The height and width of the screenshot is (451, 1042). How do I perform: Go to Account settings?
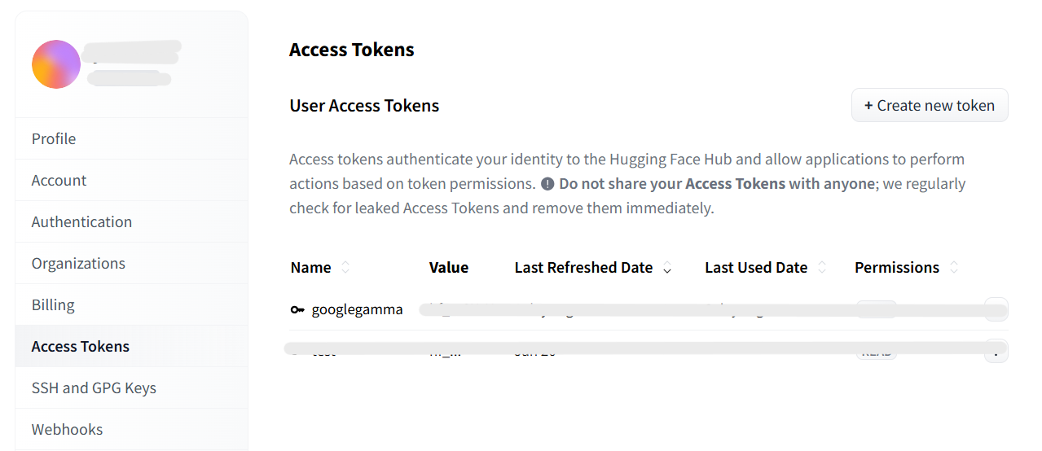(59, 181)
